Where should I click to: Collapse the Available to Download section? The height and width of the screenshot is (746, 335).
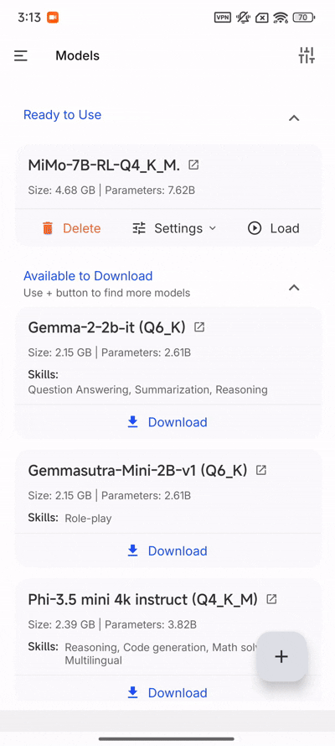[x=294, y=287]
